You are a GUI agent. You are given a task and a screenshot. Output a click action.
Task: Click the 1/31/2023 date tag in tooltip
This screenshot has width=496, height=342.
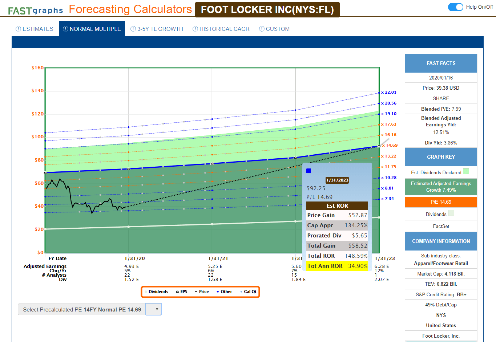click(x=337, y=180)
